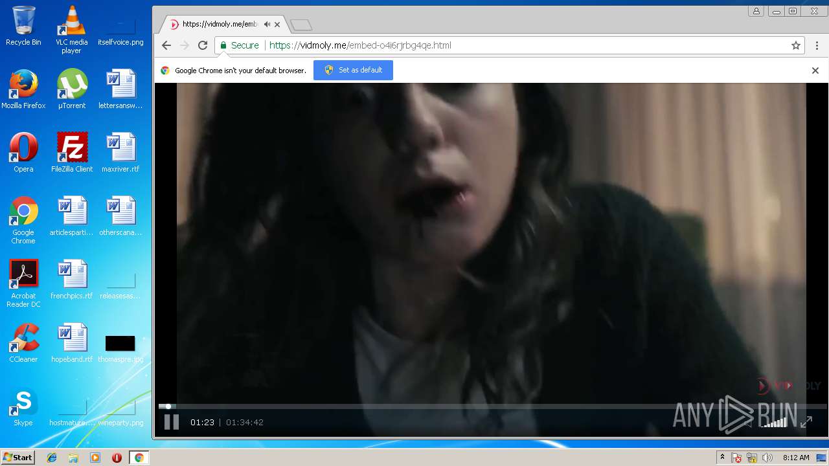Viewport: 829px width, 466px height.
Task: Launch µTorrent desktop shortcut
Action: tap(72, 89)
